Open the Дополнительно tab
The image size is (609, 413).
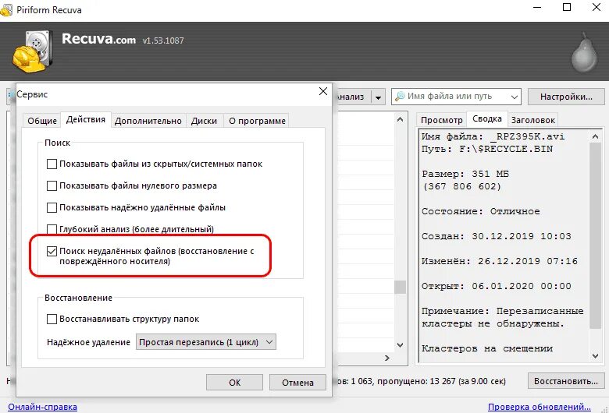coord(148,121)
